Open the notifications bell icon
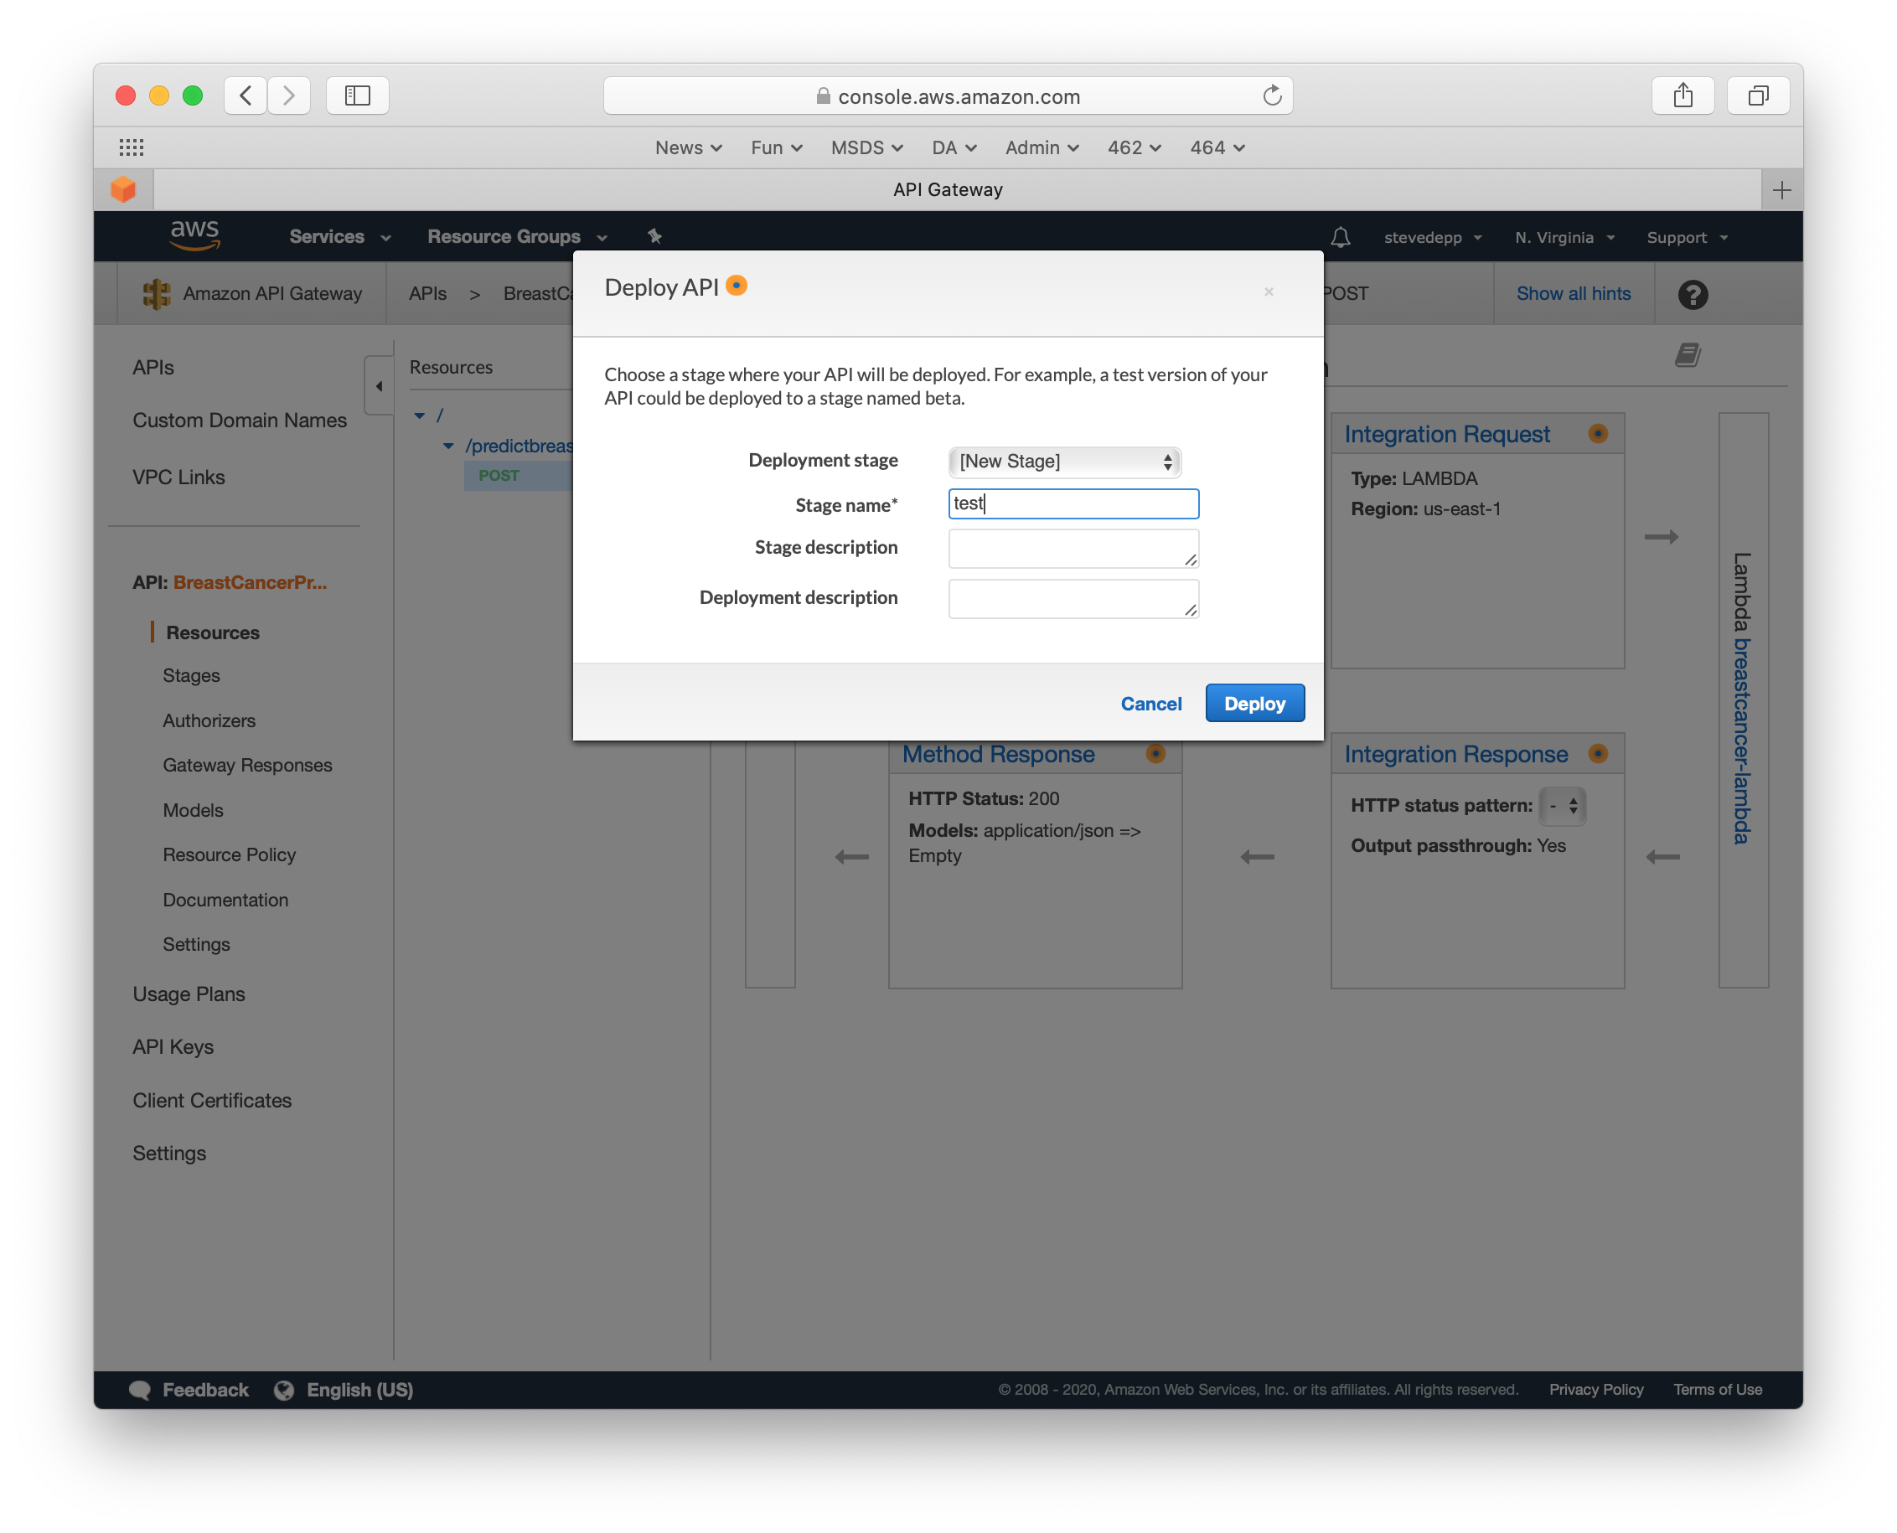The image size is (1897, 1533). [1340, 238]
